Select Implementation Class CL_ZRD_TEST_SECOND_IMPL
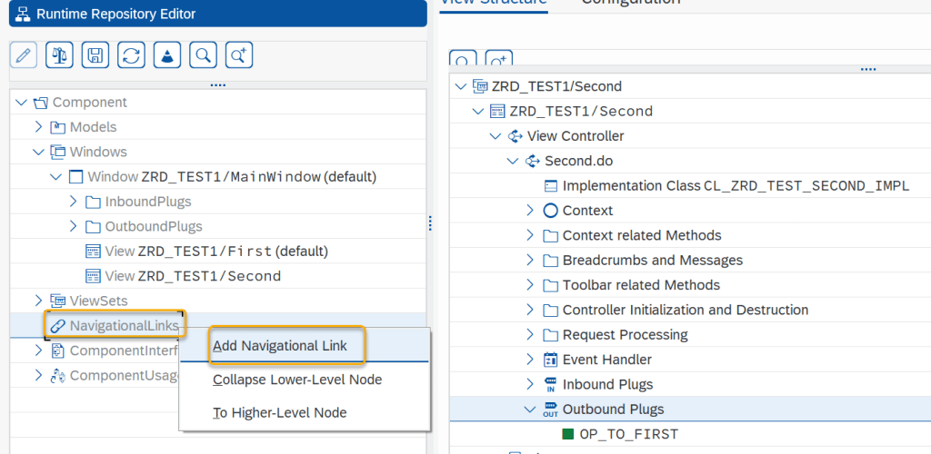The height and width of the screenshot is (454, 931). pyautogui.click(x=736, y=186)
